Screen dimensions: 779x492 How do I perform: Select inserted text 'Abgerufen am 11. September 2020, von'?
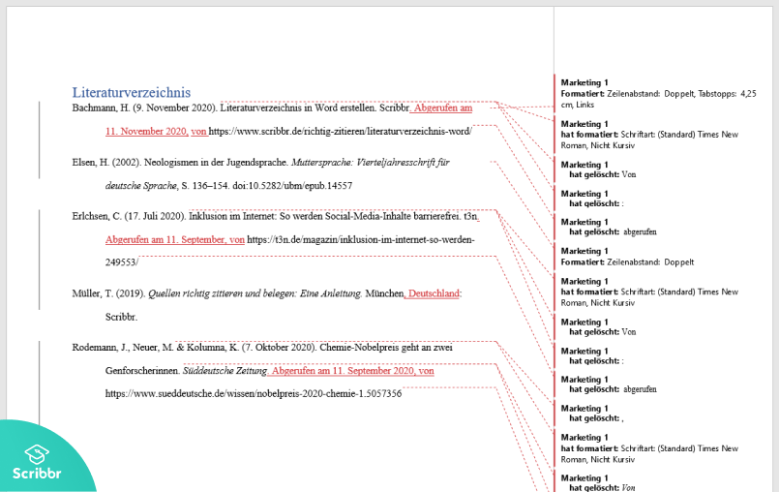pos(353,371)
